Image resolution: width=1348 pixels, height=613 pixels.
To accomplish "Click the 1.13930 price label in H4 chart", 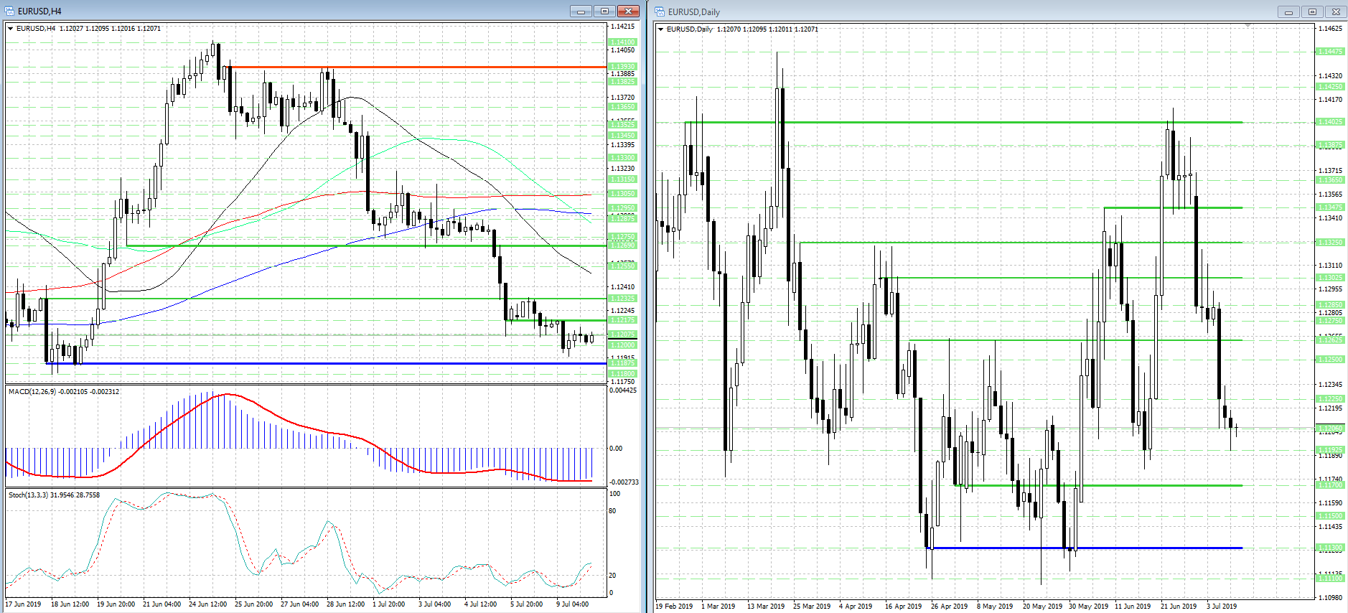I will coord(622,67).
